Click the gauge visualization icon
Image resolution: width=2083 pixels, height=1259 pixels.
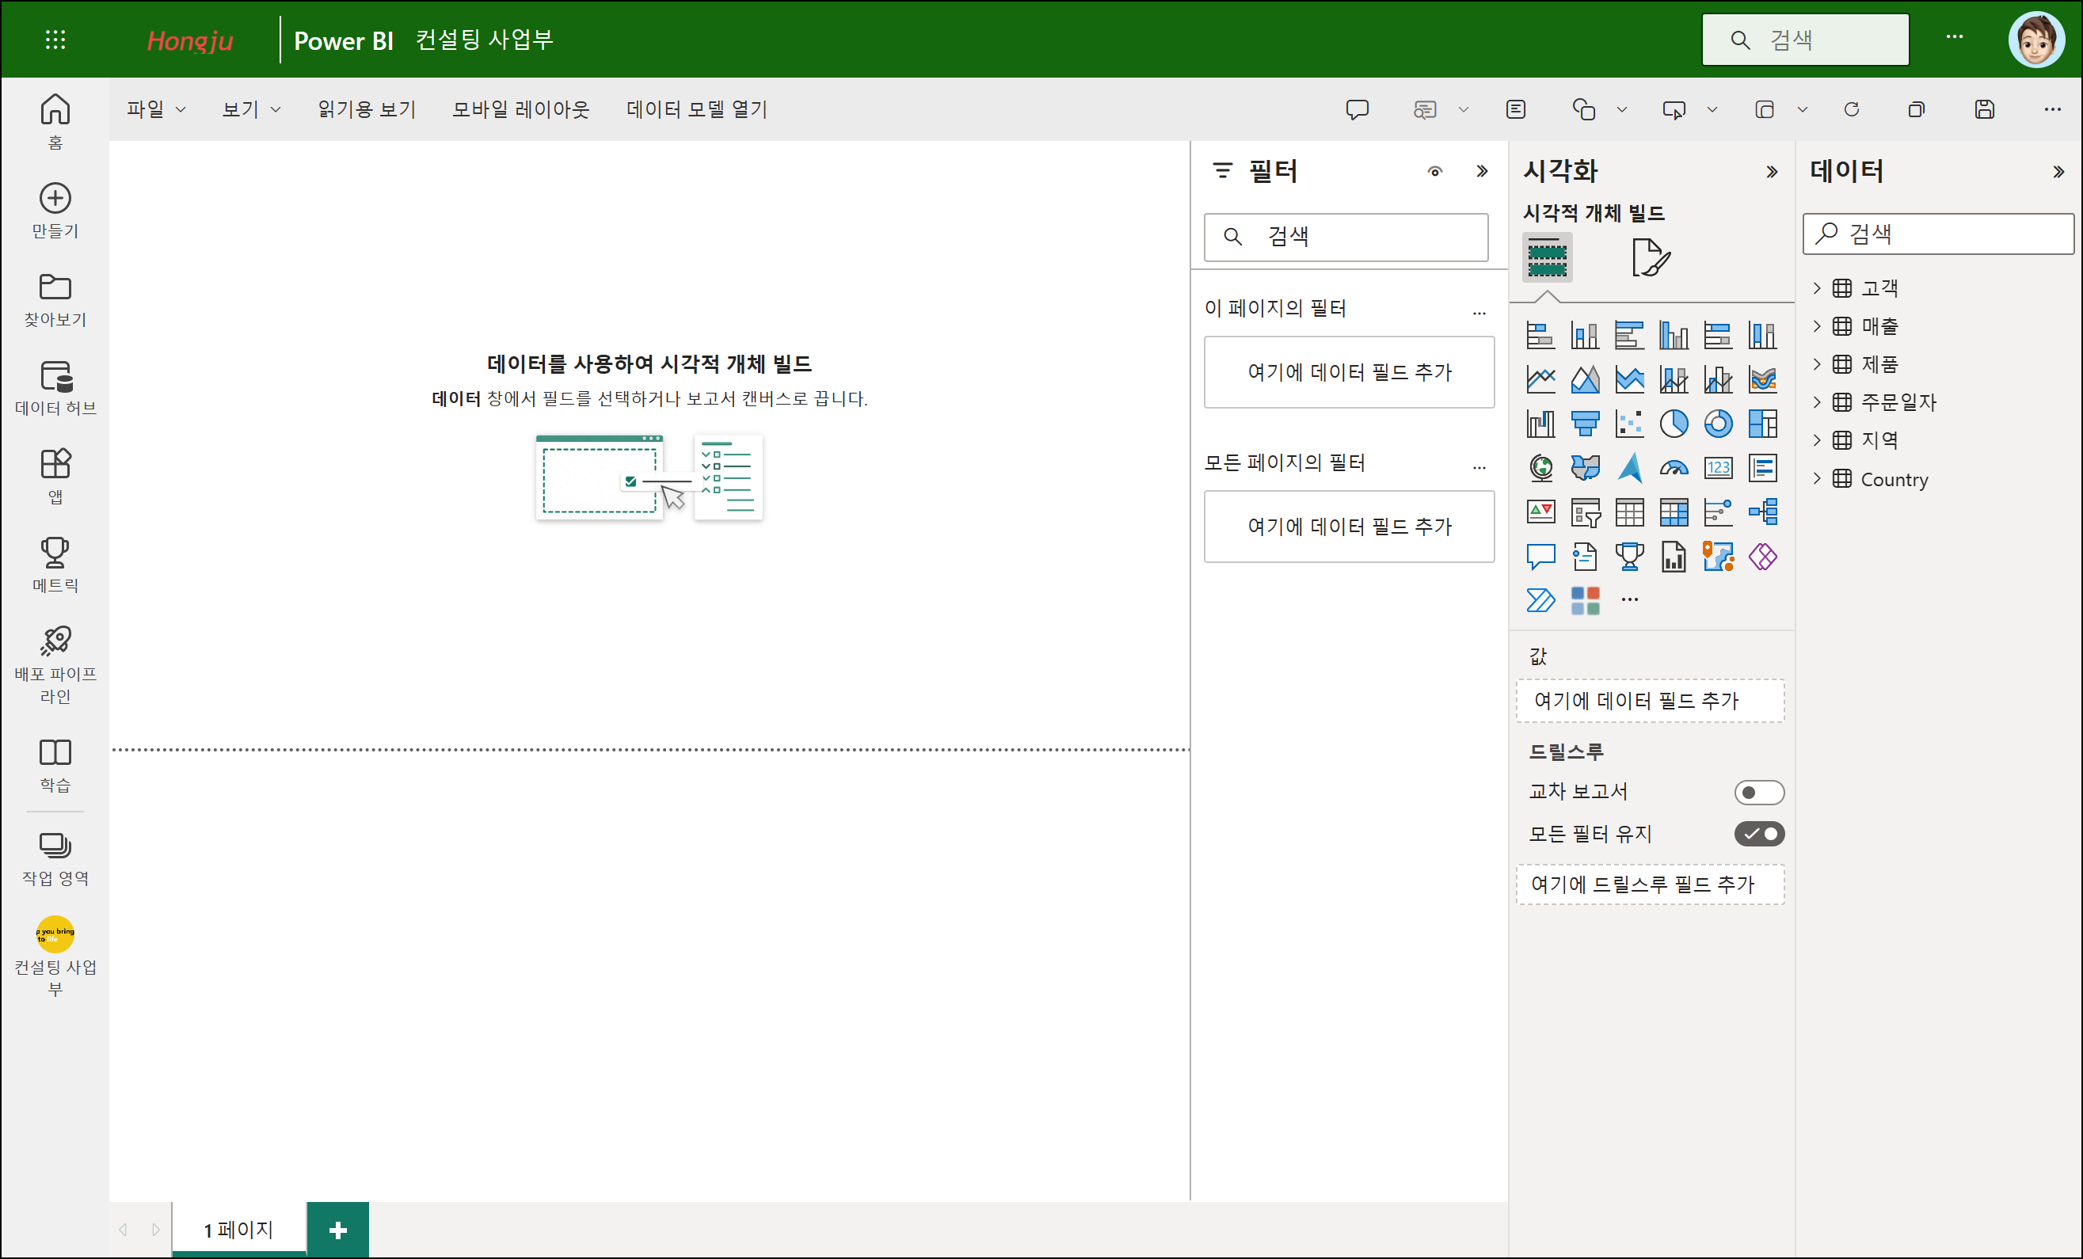1673,468
